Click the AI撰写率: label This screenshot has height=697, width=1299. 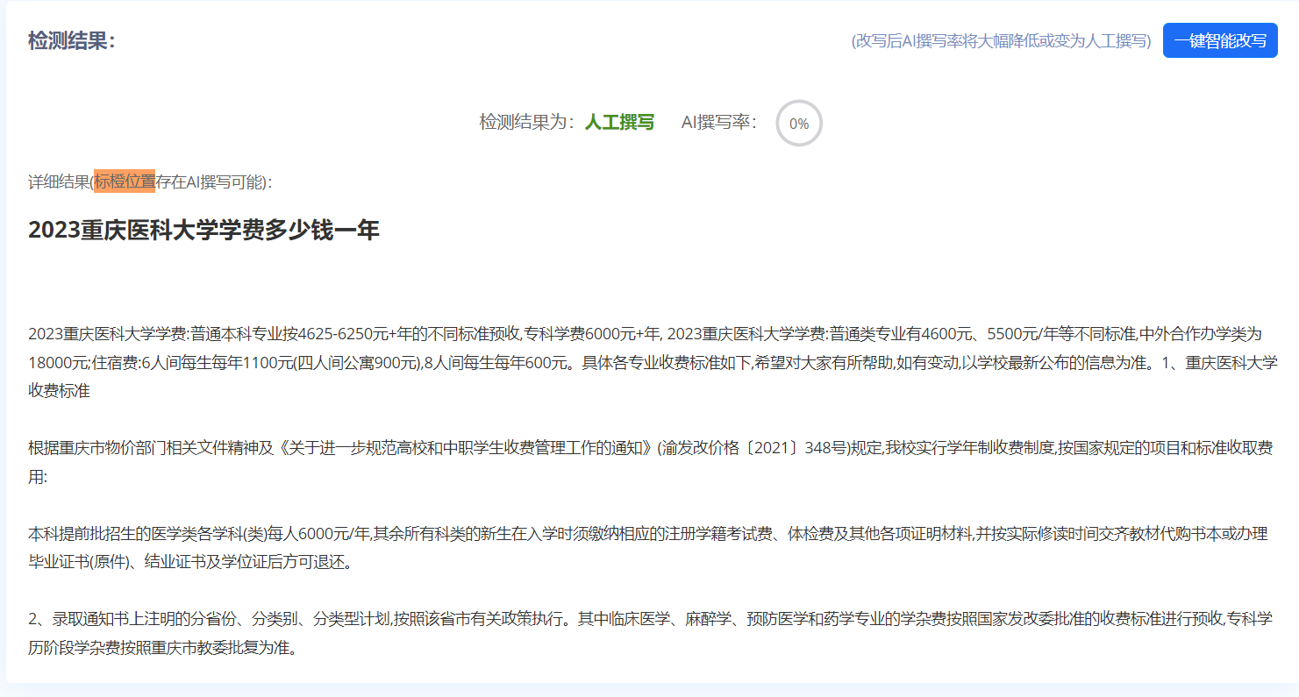click(719, 123)
